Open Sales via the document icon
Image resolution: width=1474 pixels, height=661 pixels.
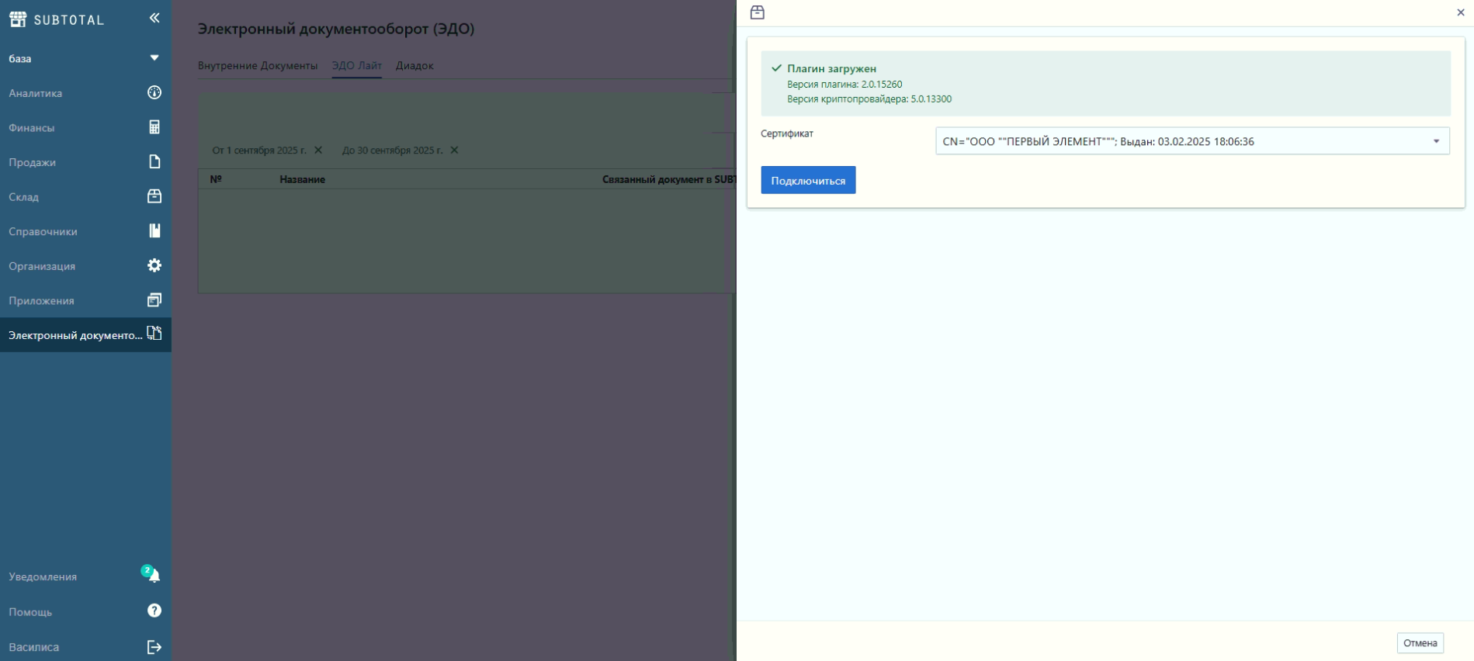click(154, 162)
